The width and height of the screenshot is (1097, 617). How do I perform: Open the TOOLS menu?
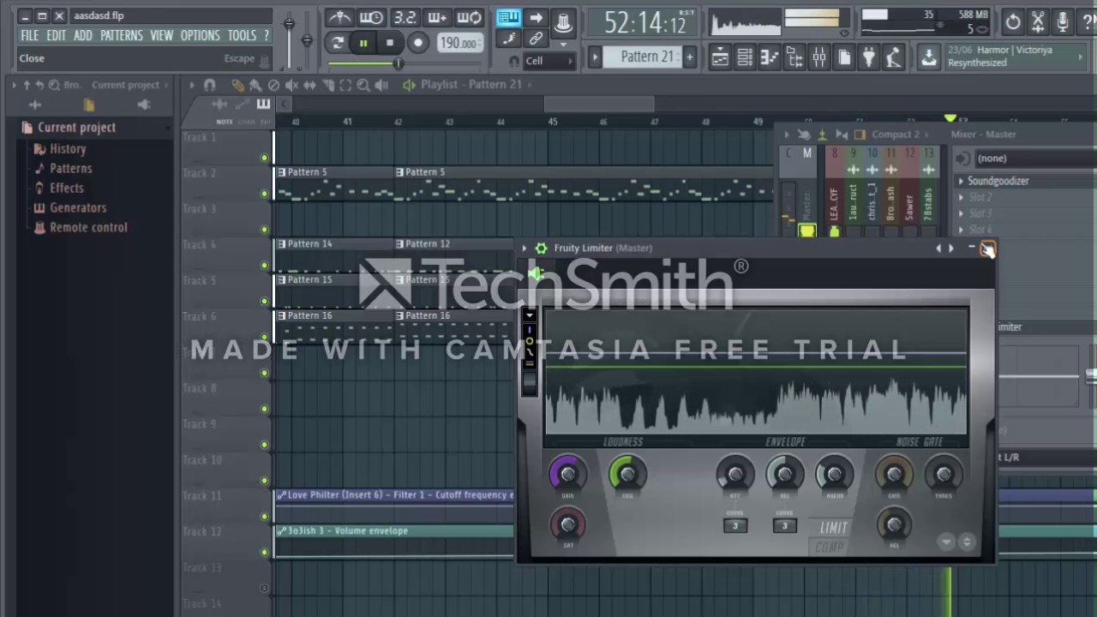tap(242, 35)
